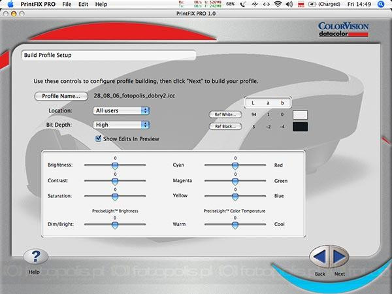Click the double-arrow sync icon in menu bar
The image size is (392, 294).
(x=267, y=5)
